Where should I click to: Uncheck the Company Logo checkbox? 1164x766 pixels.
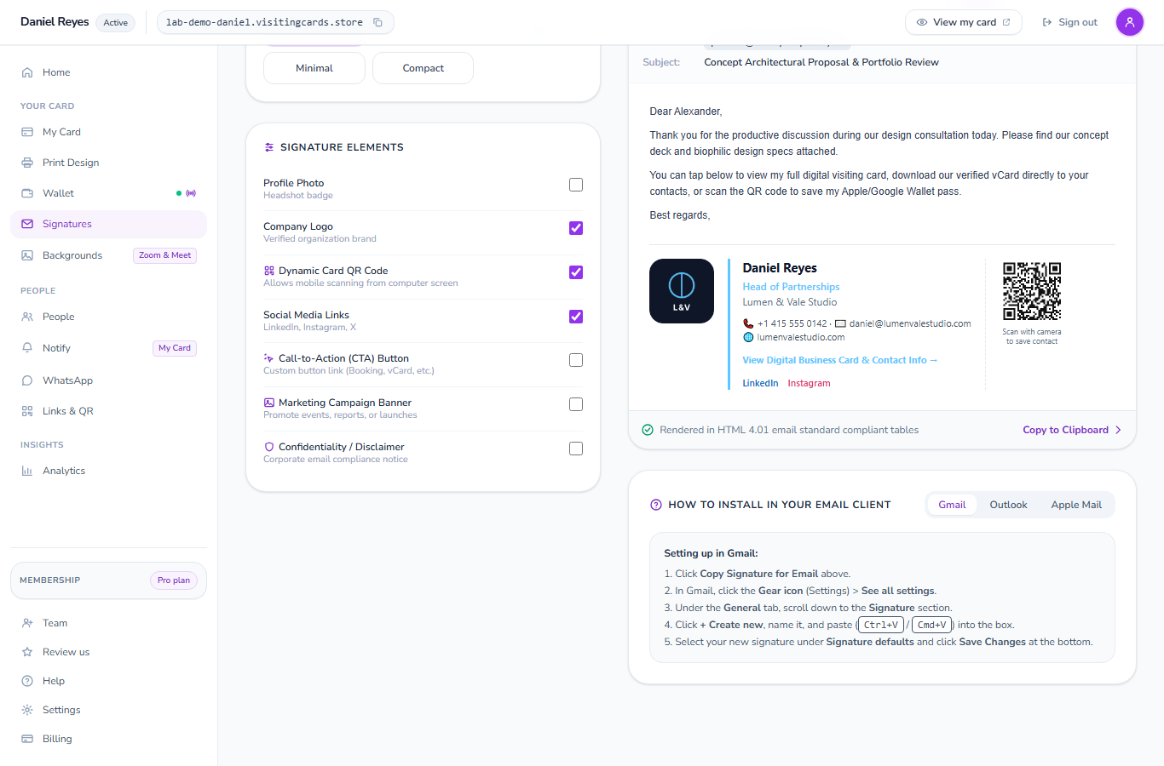click(576, 228)
